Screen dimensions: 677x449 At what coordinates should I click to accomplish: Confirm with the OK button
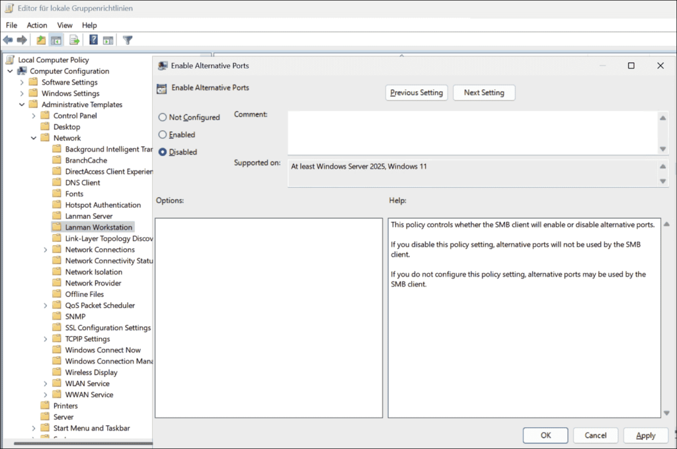click(545, 435)
